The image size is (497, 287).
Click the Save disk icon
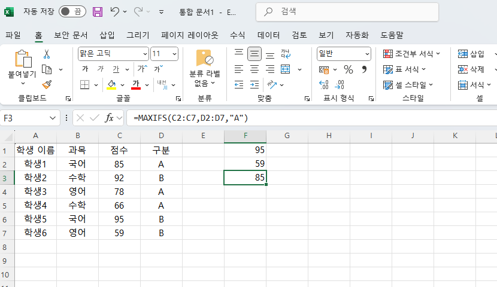click(98, 12)
